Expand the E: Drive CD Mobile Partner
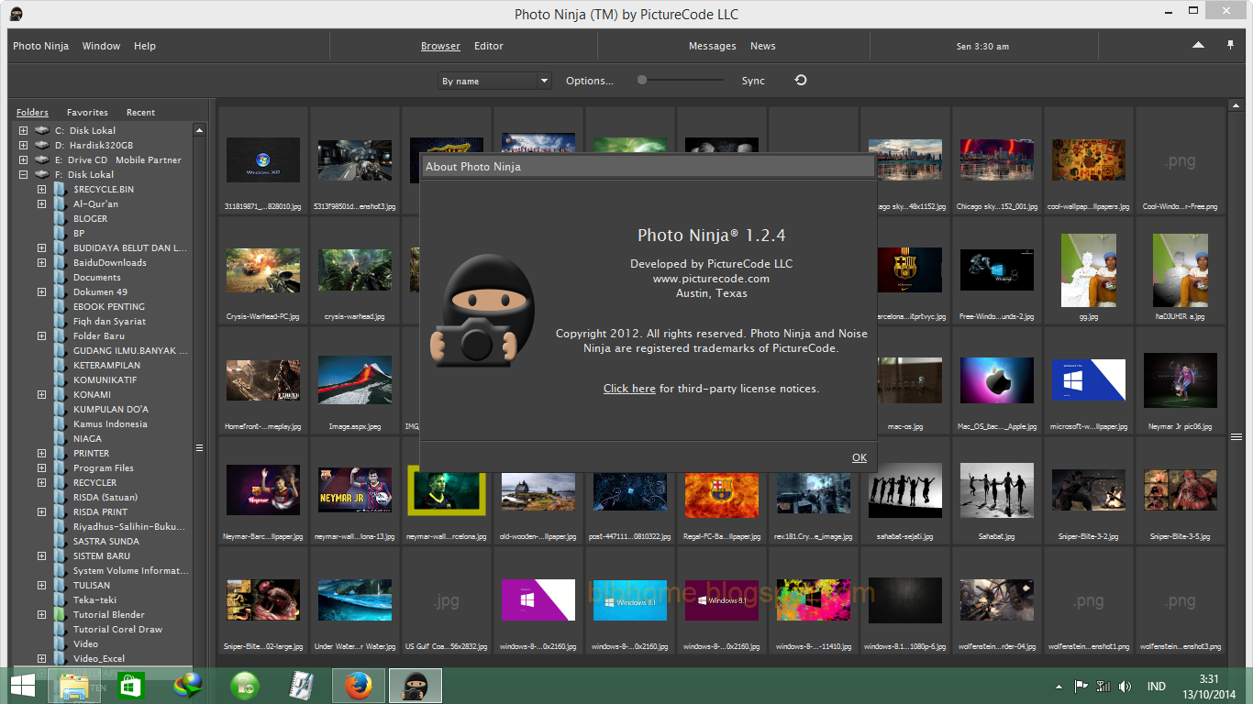Screen dimensions: 1253x704 (23, 159)
